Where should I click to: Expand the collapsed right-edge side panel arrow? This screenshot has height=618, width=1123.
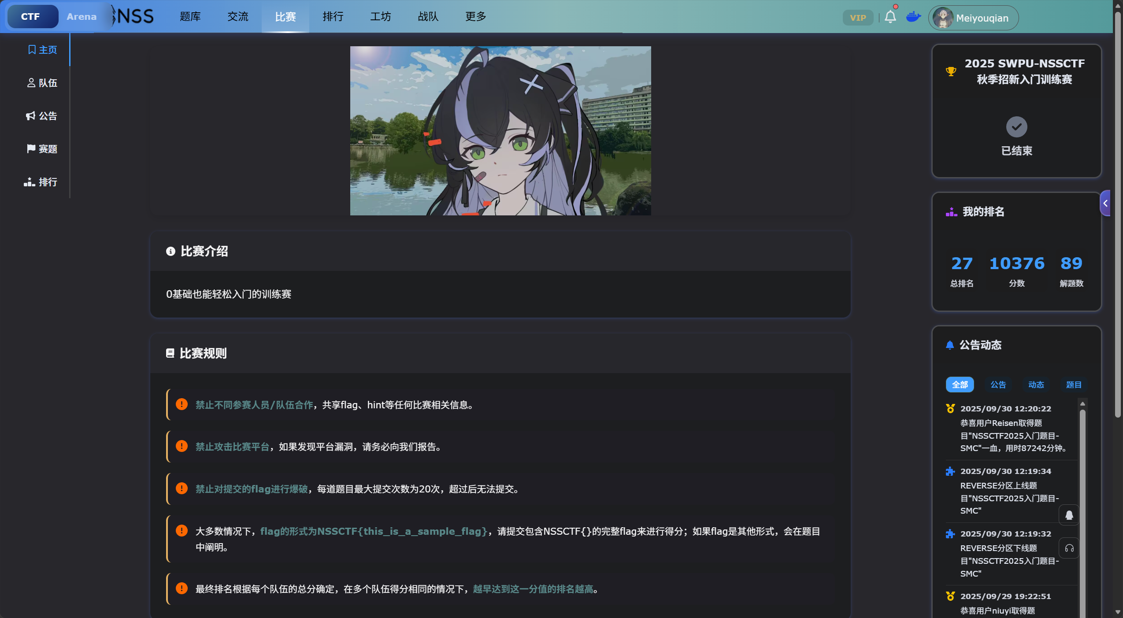pyautogui.click(x=1105, y=203)
